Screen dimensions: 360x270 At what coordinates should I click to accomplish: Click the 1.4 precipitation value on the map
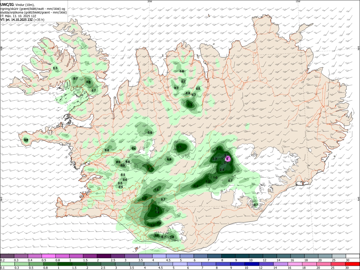click(x=219, y=149)
